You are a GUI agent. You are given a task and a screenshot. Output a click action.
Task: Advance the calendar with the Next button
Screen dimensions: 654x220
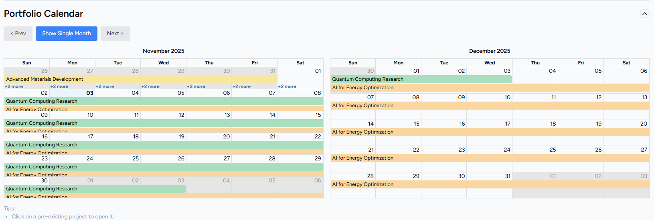(115, 34)
